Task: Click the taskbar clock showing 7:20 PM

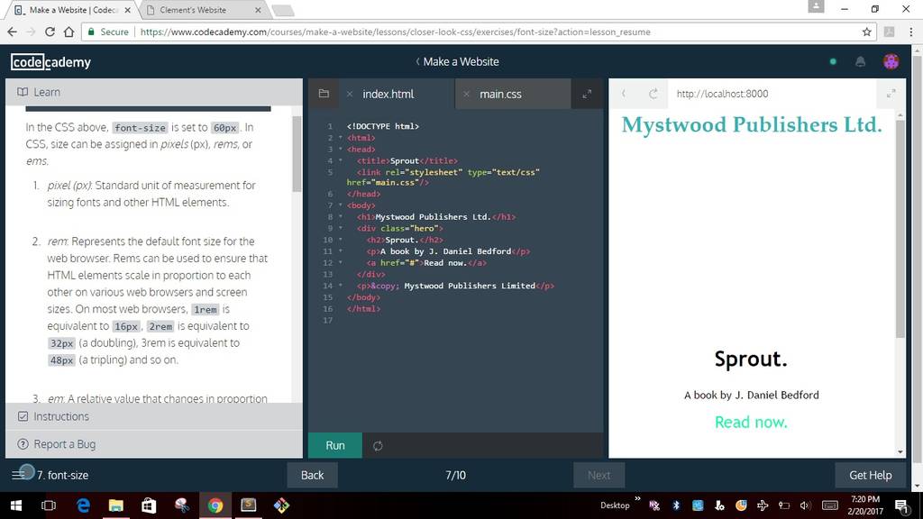Action: 866,505
